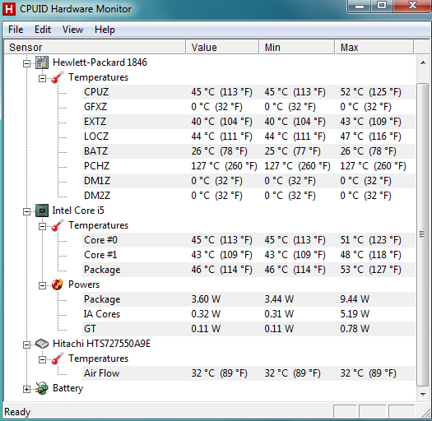The width and height of the screenshot is (432, 421).
Task: Click the Min column header
Action: point(297,47)
